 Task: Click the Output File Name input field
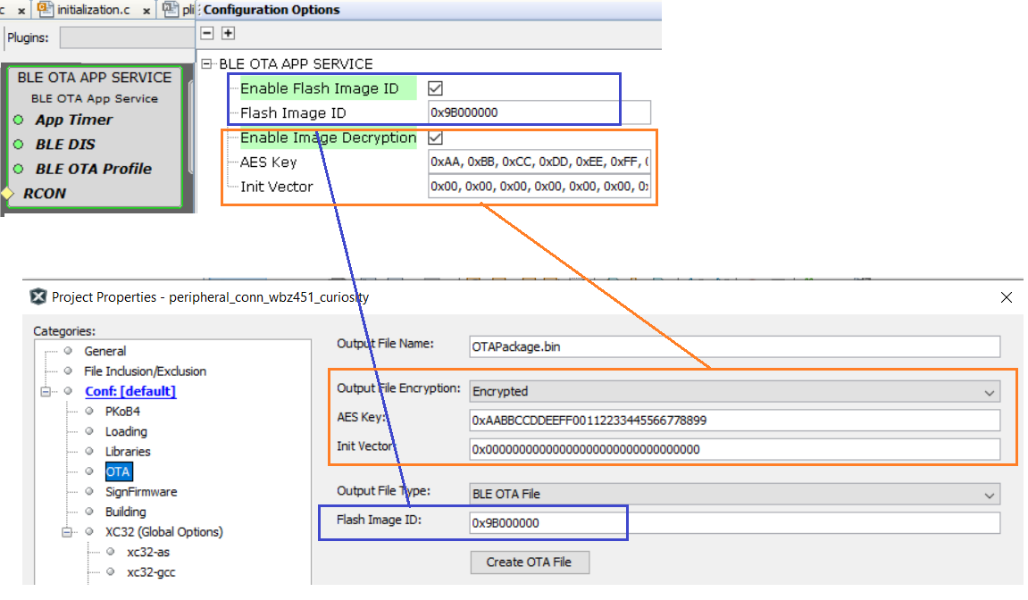(734, 346)
